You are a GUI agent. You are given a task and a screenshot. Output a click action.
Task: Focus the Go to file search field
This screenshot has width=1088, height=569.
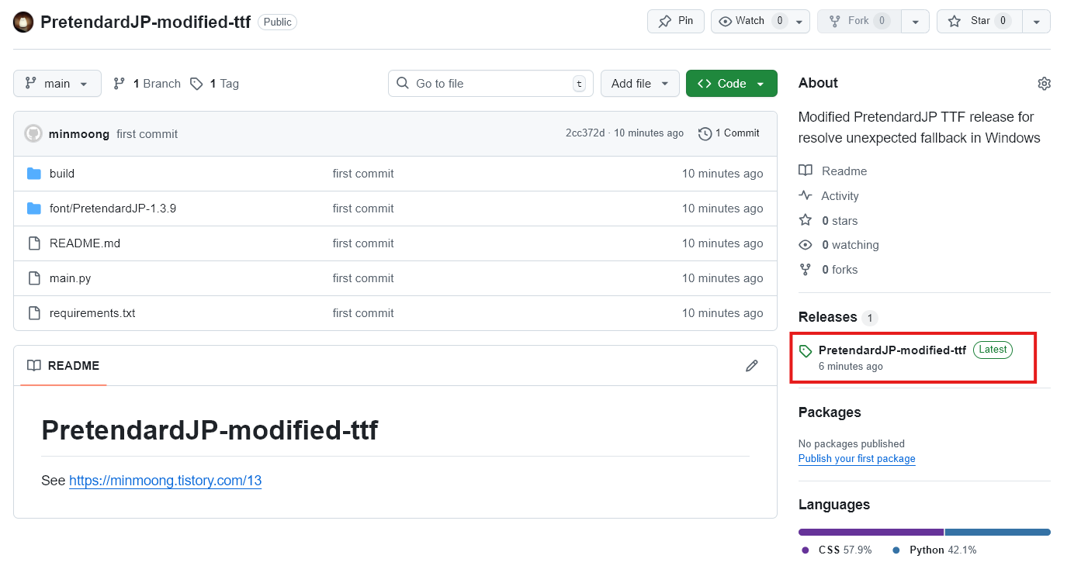point(490,83)
